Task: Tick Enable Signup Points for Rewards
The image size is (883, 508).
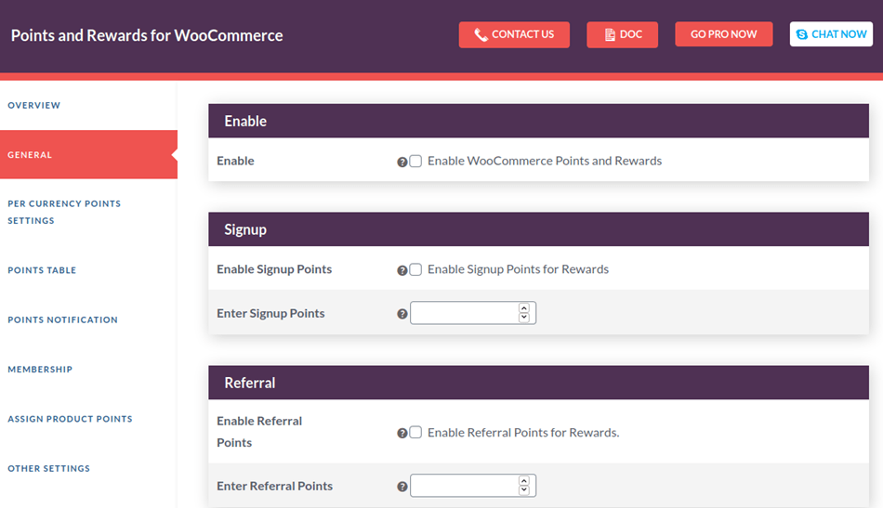Action: 415,269
